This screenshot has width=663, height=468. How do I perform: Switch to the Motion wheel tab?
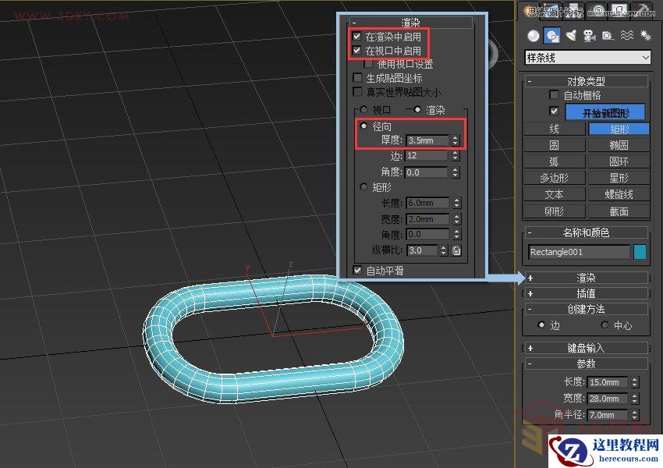[598, 9]
